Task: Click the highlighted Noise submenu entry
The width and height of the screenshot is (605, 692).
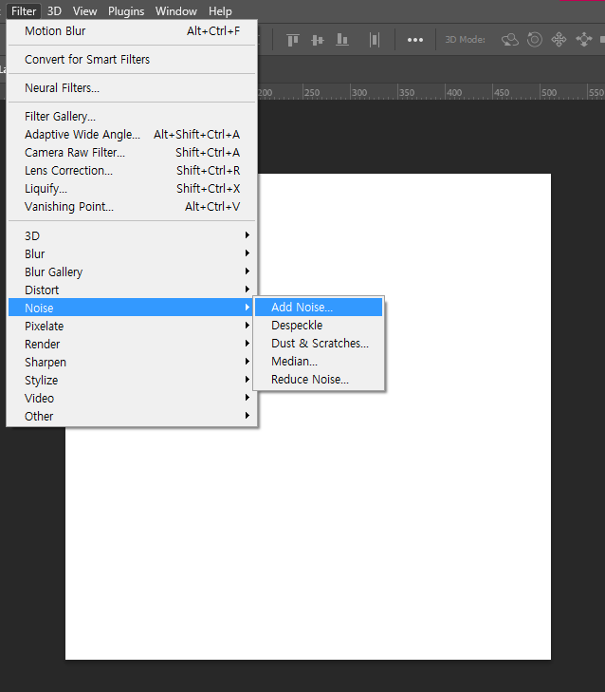Action: (132, 308)
